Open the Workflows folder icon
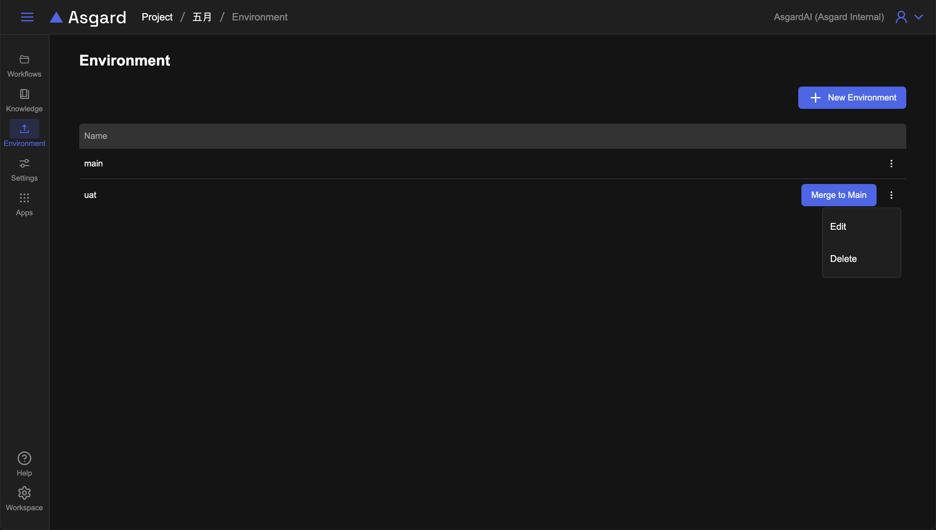This screenshot has height=530, width=936. pos(24,59)
